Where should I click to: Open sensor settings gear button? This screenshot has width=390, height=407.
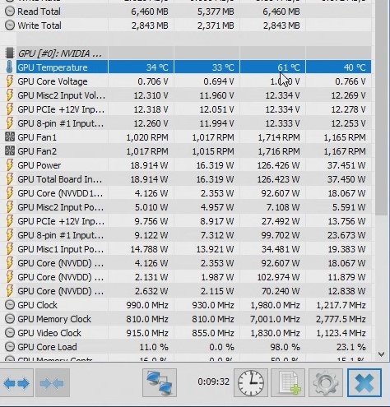[x=326, y=383]
